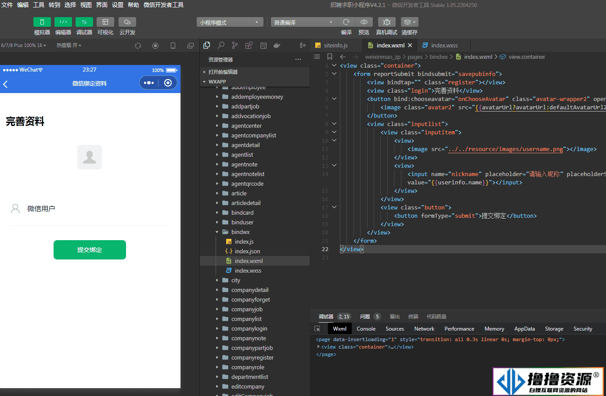This screenshot has width=606, height=396.
Task: Detach simulator into separate window
Action: 191,46
